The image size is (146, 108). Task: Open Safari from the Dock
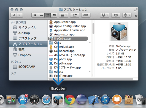click(46, 100)
